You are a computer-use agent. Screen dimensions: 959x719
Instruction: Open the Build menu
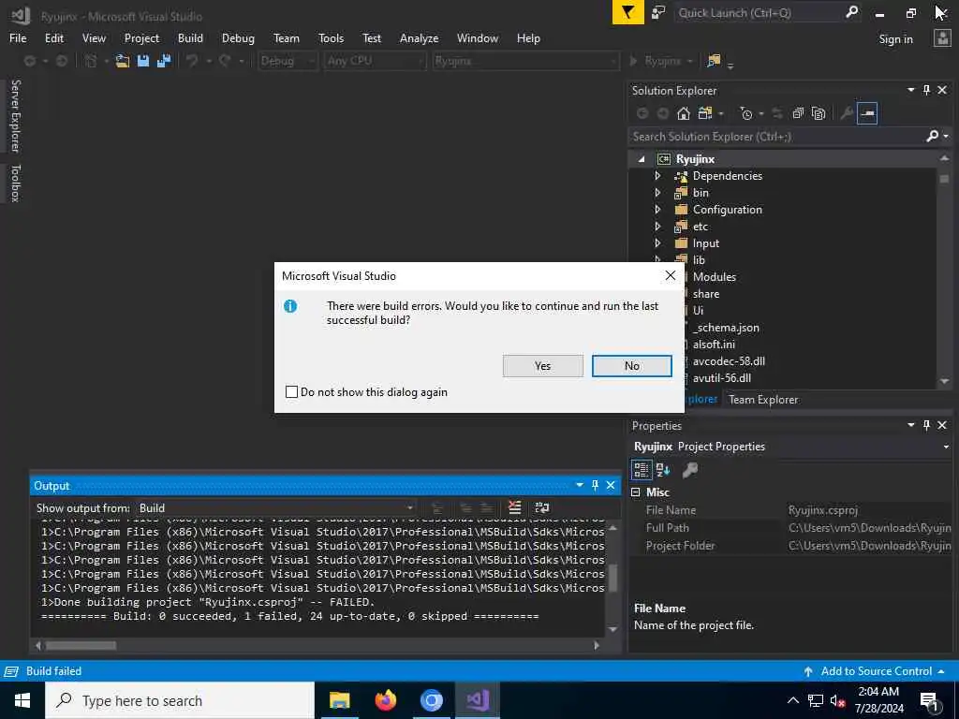190,37
